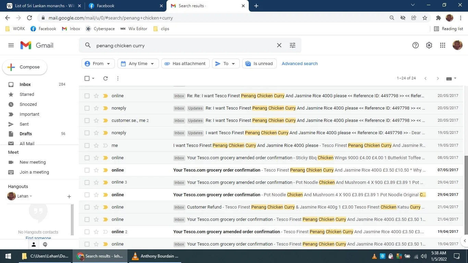
Task: Expand the Lehan Hangouts status dropdown
Action: (x=31, y=197)
